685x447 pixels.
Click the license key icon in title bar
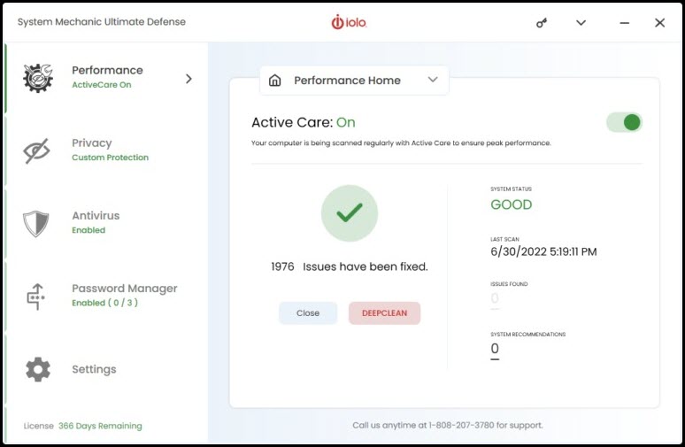(x=542, y=23)
